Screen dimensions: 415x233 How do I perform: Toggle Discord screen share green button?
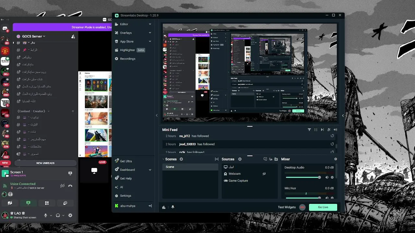28,203
